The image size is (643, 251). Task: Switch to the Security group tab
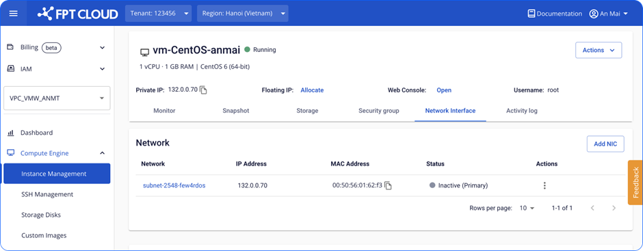coord(379,111)
